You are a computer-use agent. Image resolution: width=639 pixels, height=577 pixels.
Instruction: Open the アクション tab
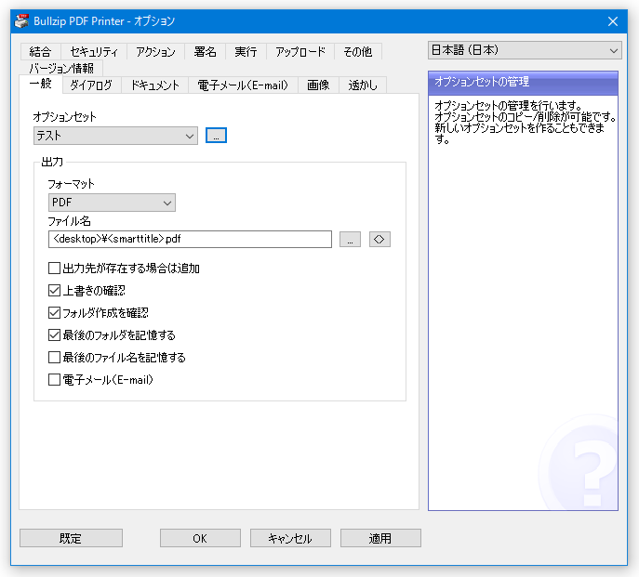point(155,52)
